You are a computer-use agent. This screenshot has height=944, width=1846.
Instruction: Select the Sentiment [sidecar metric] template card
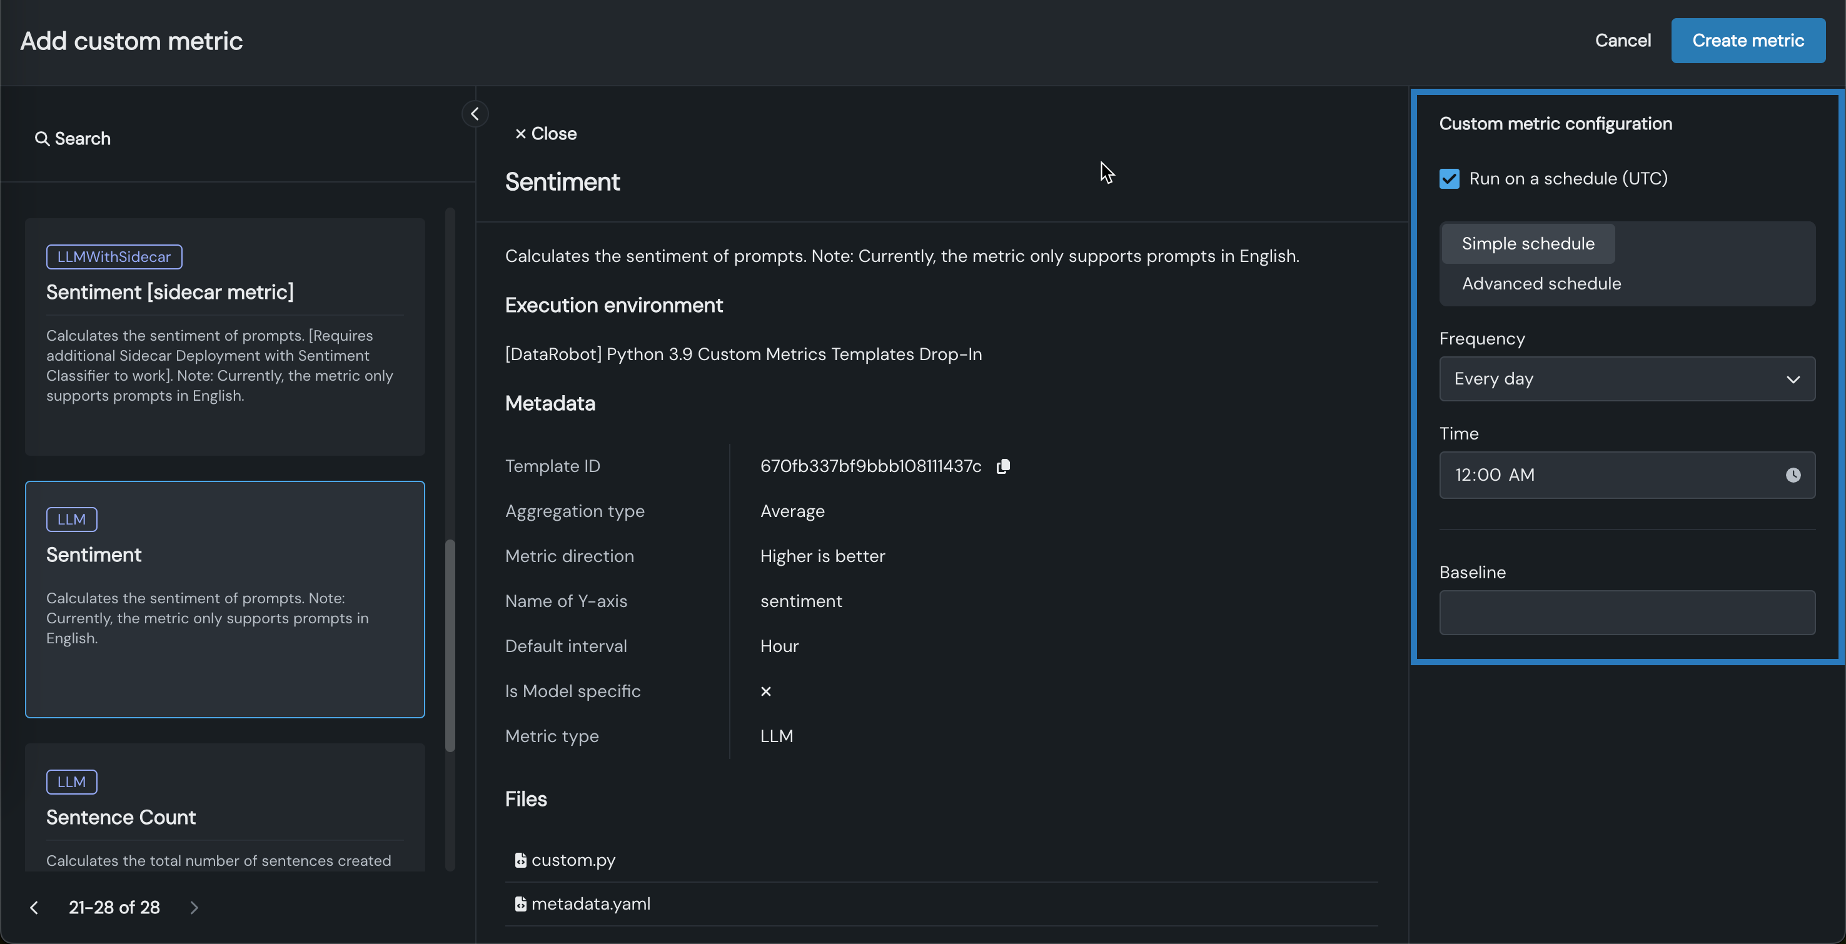[224, 336]
